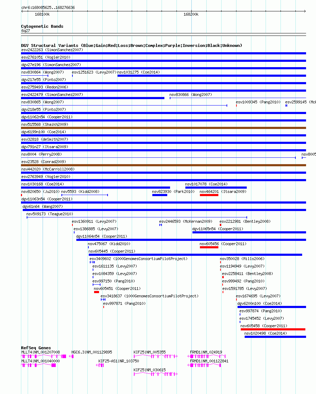Click the red nsv605458 (Cooper2011) loss bar
The height and width of the screenshot is (394, 316).
(x=273, y=329)
